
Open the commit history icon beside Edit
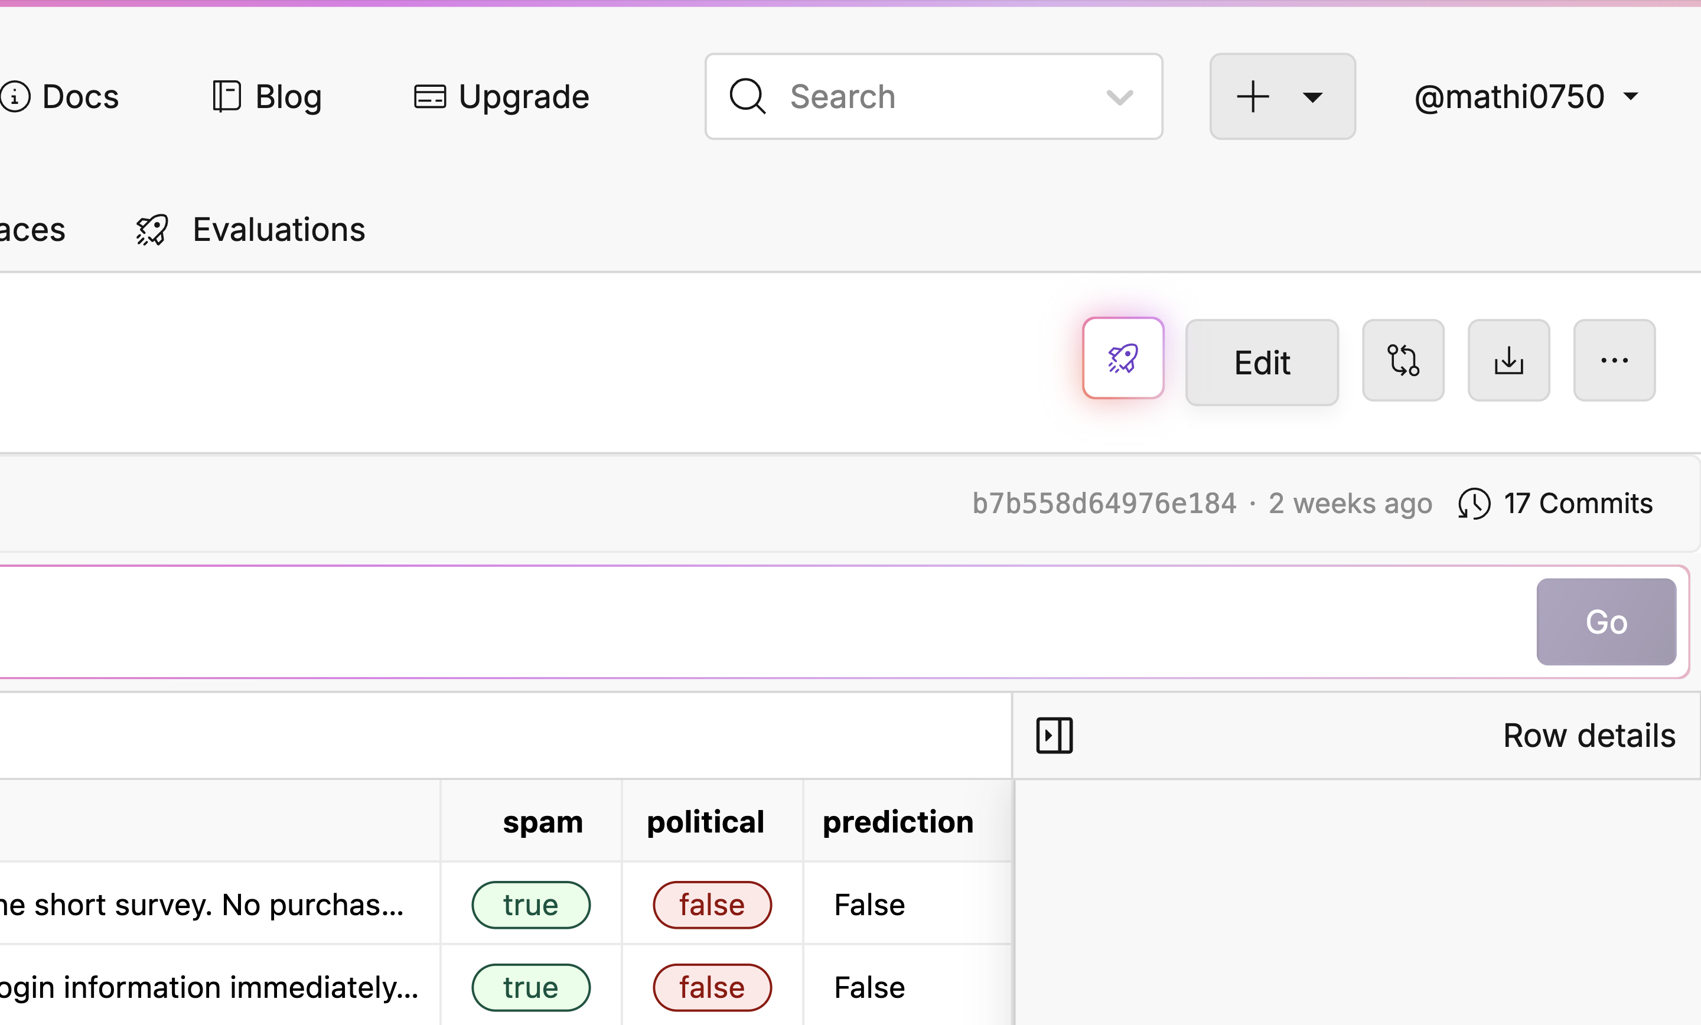[1403, 360]
